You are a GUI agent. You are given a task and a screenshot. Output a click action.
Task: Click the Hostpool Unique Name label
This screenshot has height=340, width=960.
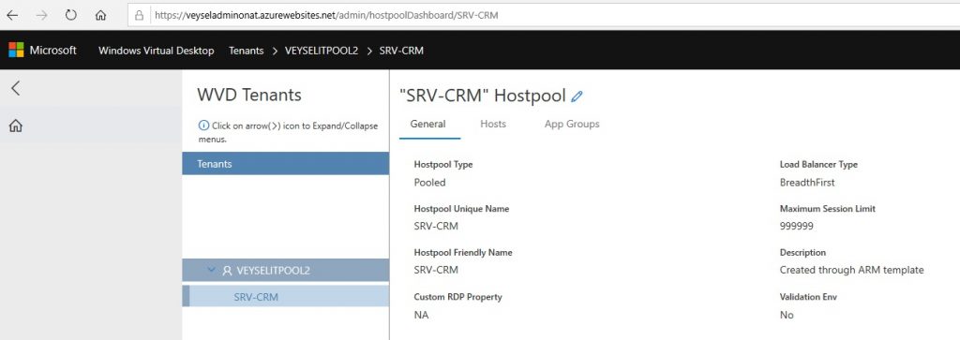click(461, 209)
